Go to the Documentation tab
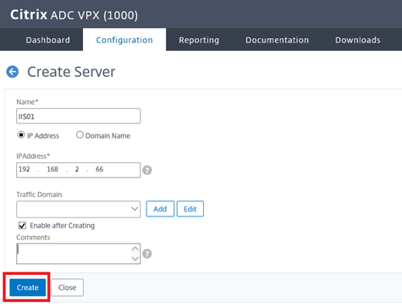Viewport: 402px width, 307px height. click(x=277, y=40)
